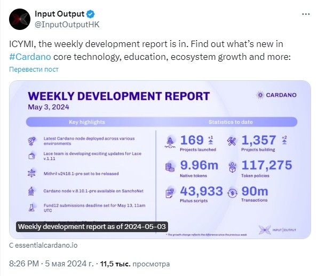The image size is (318, 276).
Task: Click the coins icon beside Native tokens
Action: coord(170,167)
